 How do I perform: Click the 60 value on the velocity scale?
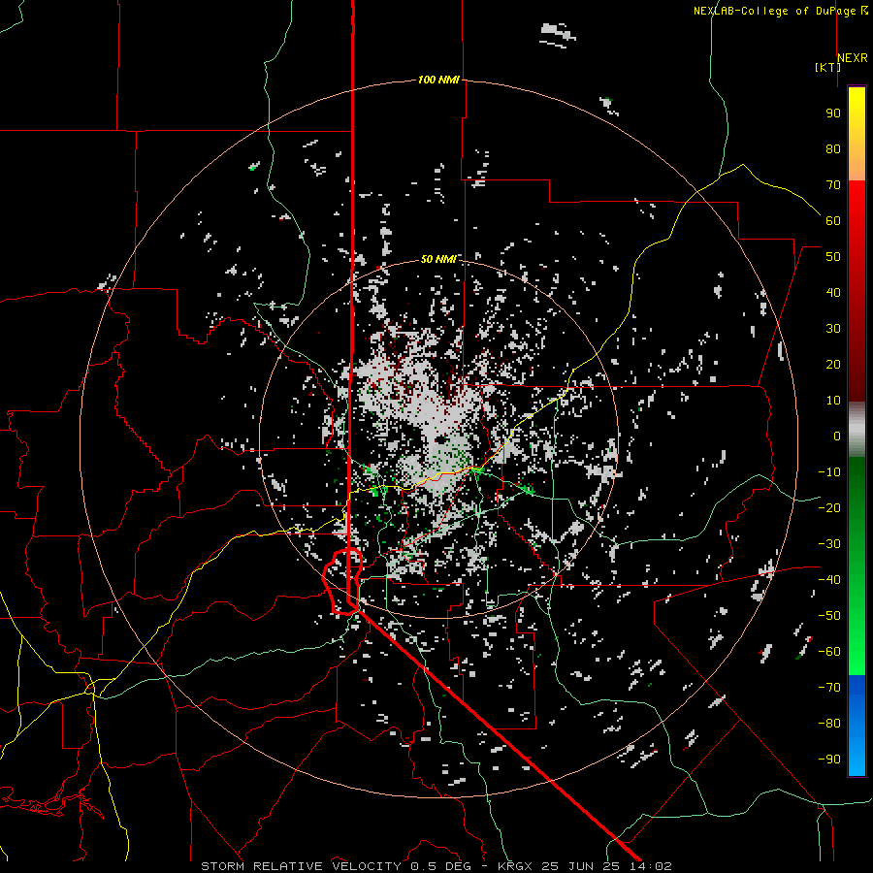tap(833, 221)
